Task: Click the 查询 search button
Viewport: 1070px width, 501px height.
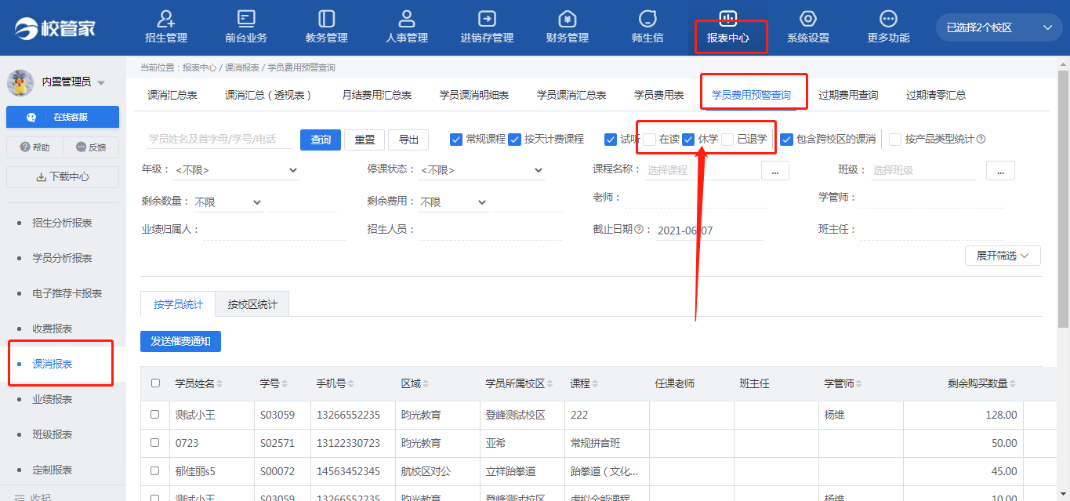Action: tap(321, 140)
